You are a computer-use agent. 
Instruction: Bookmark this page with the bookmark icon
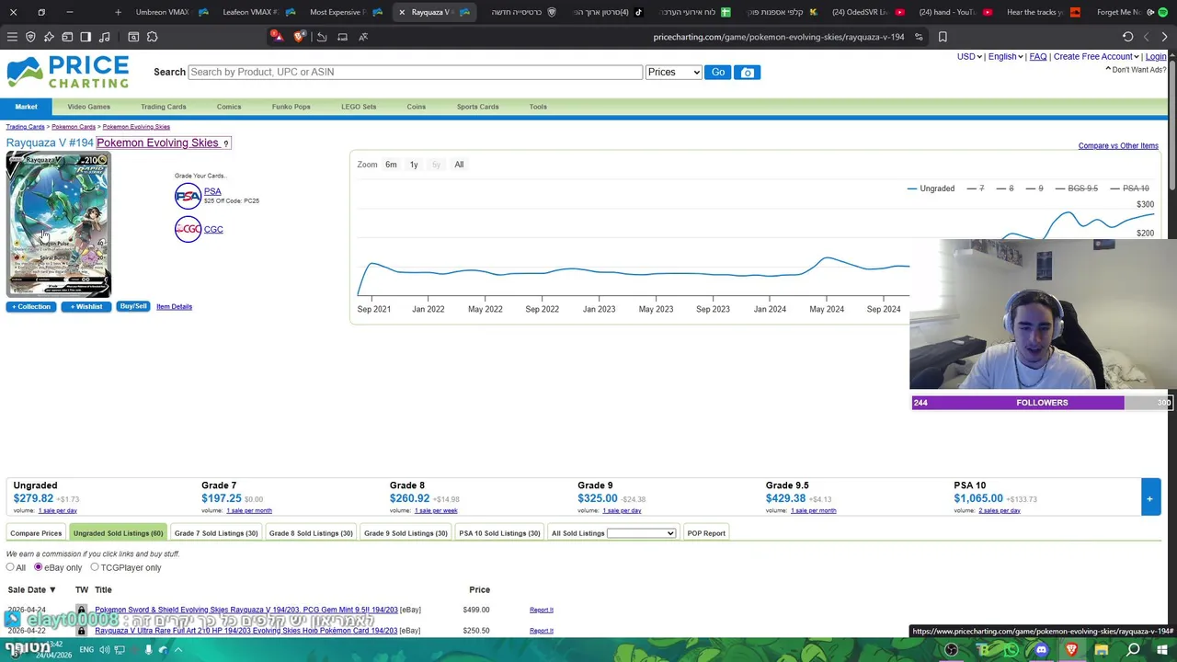pyautogui.click(x=943, y=37)
